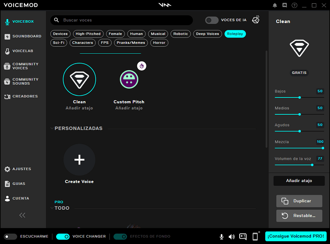
Task: Filter voices by Pranks/Memes tag
Action: click(131, 43)
